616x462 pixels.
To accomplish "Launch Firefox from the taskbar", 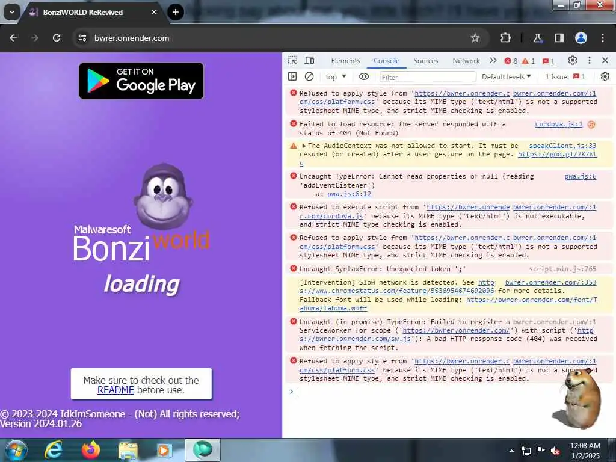I will [90, 450].
